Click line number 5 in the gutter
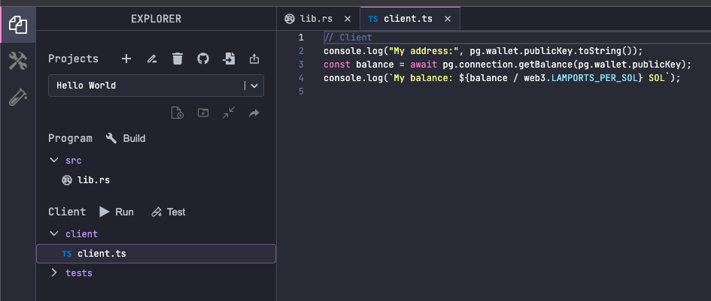 tap(301, 92)
